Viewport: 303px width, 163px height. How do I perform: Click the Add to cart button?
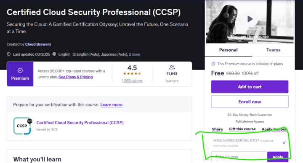(250, 87)
